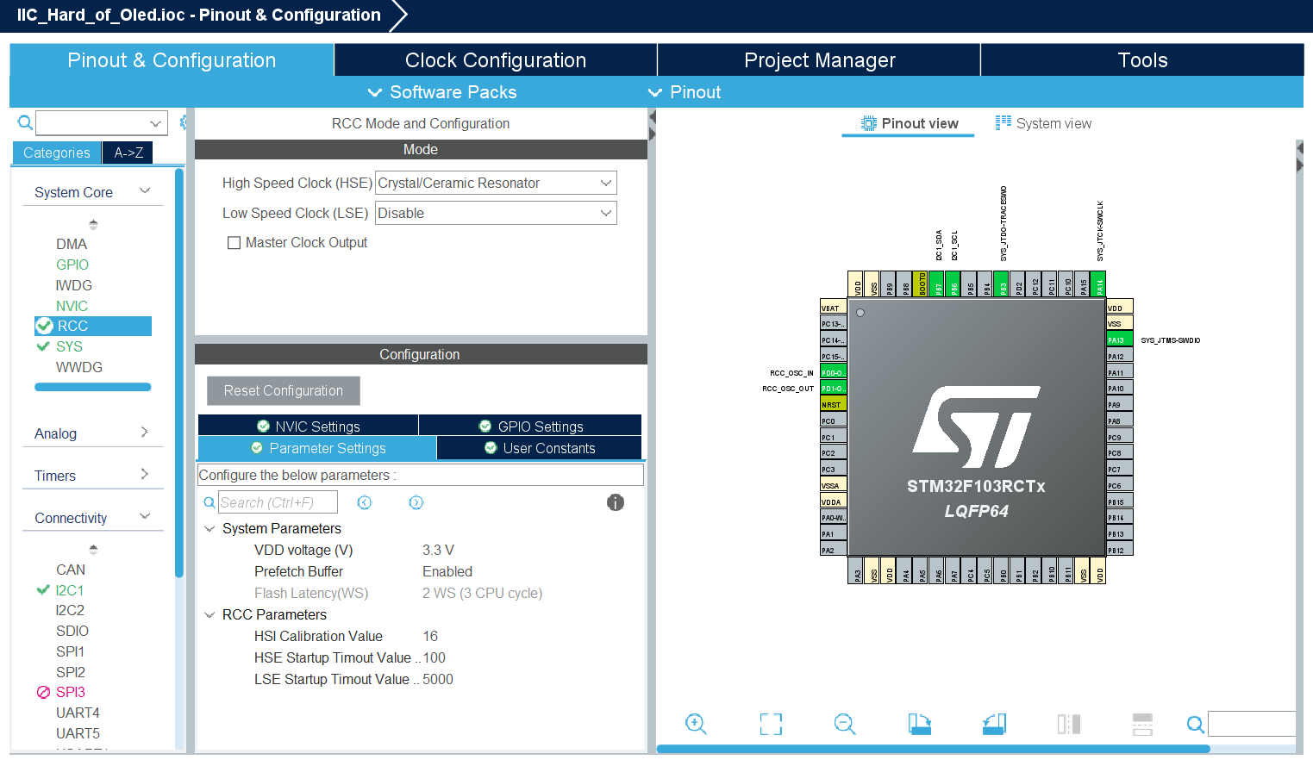Image resolution: width=1313 pixels, height=766 pixels.
Task: Click the pinout search input field
Action: pos(1252,724)
